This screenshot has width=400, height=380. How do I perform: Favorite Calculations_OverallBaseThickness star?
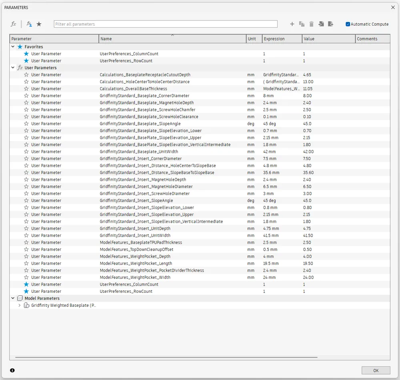pyautogui.click(x=26, y=88)
